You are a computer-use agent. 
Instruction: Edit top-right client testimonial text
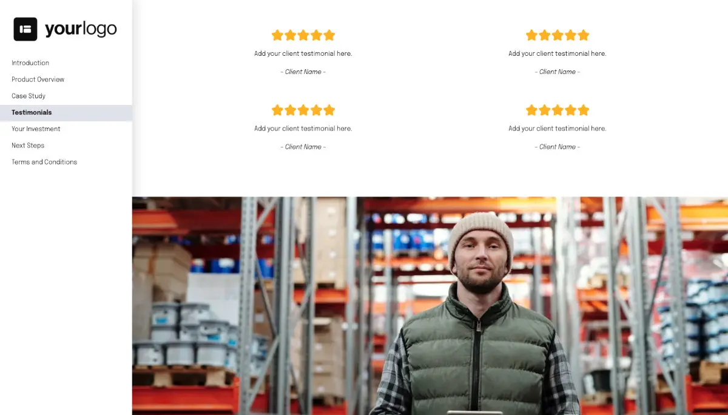pyautogui.click(x=558, y=53)
